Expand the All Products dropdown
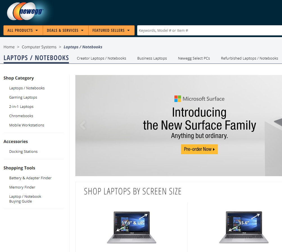This screenshot has height=252, width=282. pyautogui.click(x=23, y=30)
